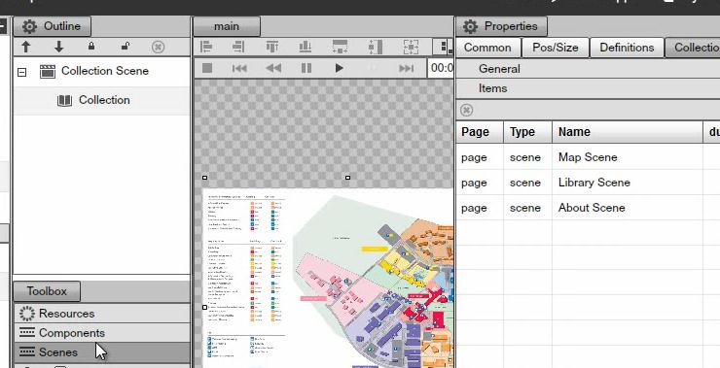Switch to the Pos/Size tab
The height and width of the screenshot is (368, 720).
(x=556, y=48)
